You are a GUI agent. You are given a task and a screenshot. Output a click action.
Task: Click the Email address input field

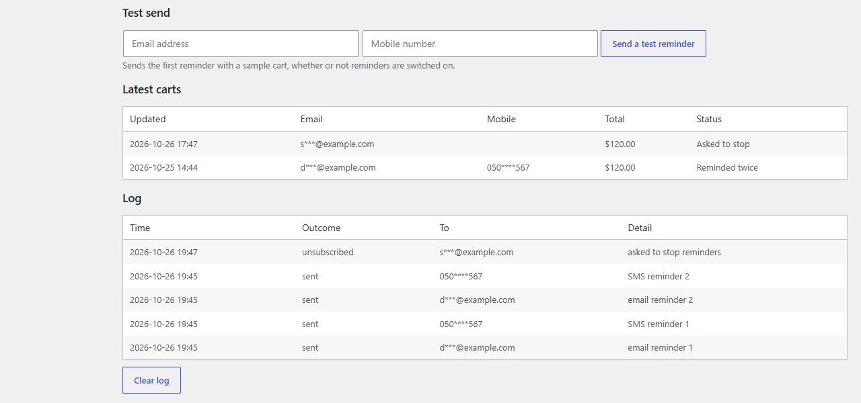[241, 44]
